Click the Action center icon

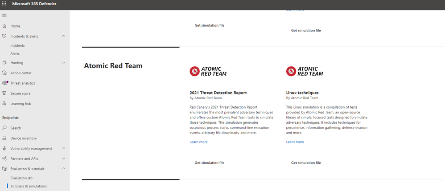coord(4,73)
